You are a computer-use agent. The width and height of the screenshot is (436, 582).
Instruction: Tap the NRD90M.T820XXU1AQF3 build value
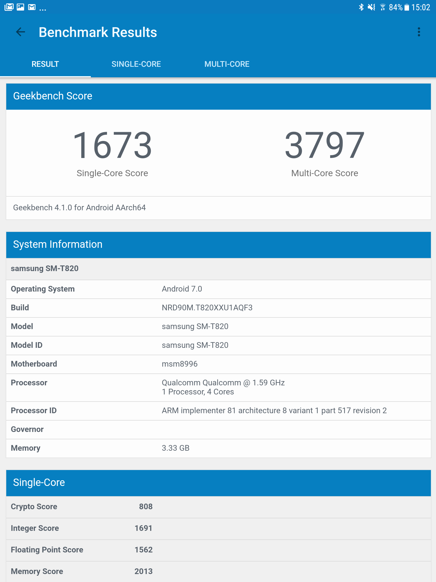pos(207,308)
